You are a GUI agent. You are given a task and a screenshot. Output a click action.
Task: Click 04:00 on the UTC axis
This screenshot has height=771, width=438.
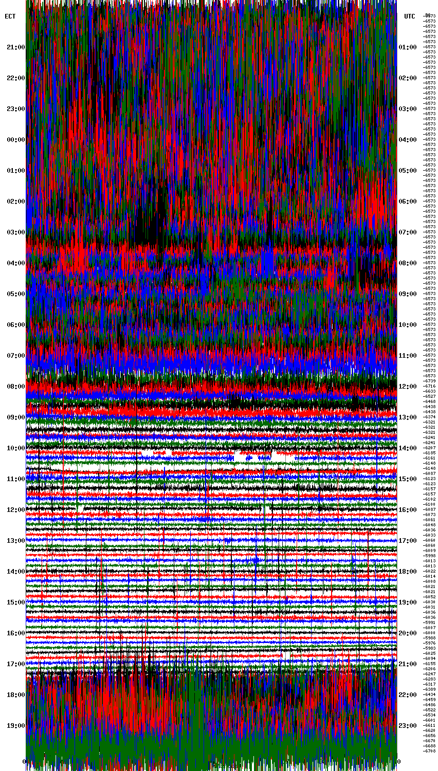click(x=408, y=139)
